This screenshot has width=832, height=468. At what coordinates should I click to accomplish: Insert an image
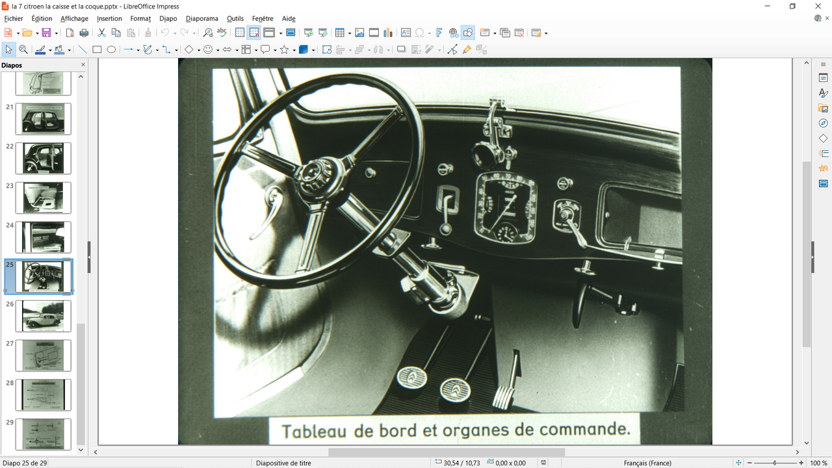point(359,32)
